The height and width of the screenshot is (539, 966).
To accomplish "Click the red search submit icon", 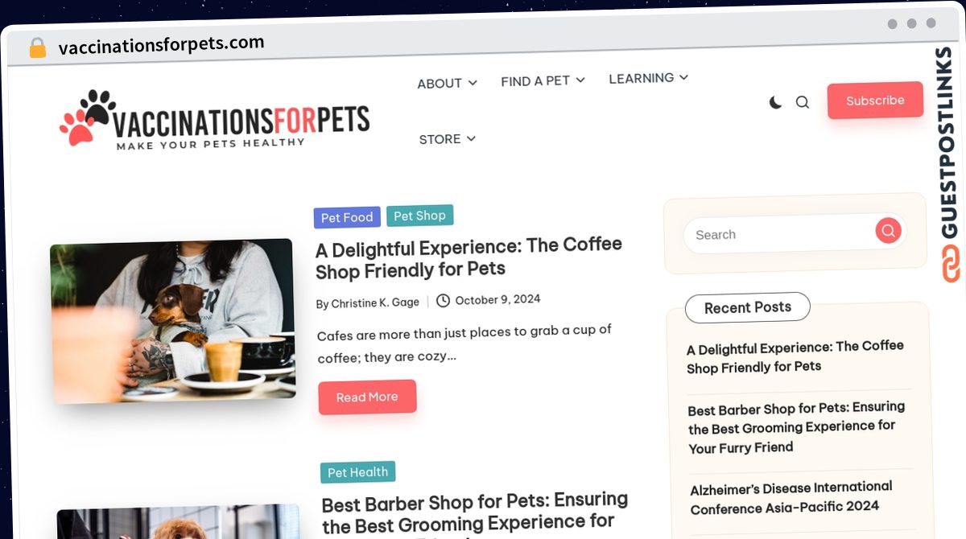I will pos(888,231).
